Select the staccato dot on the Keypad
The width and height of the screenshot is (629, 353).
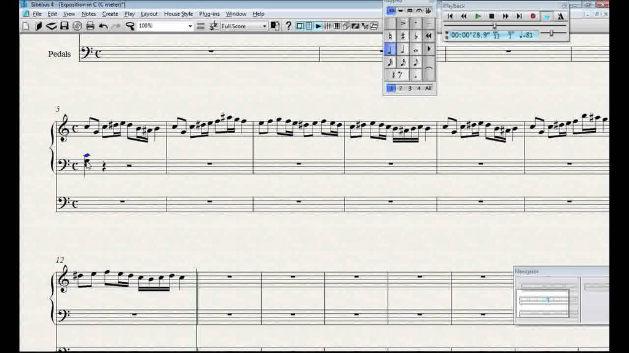416,23
